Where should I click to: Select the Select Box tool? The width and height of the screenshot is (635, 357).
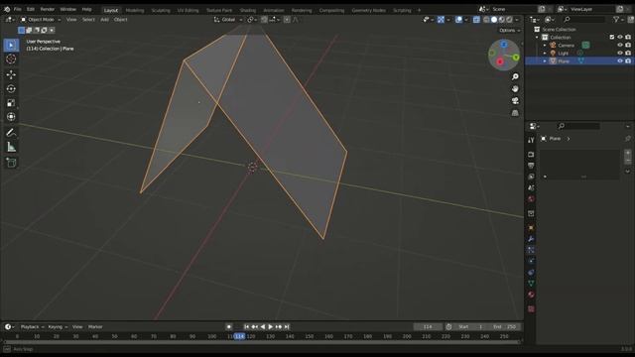pyautogui.click(x=11, y=45)
